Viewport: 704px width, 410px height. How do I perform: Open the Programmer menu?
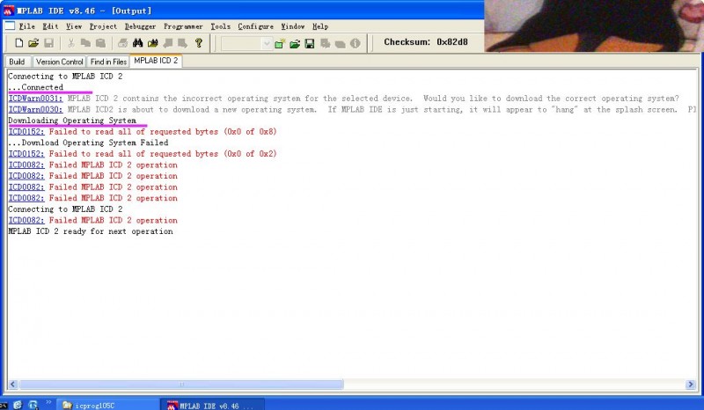[x=183, y=26]
